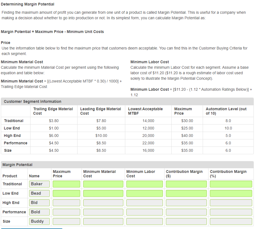Click Minimum Labor Cost field for Low End
The height and width of the screenshot is (229, 256).
pyautogui.click(x=144, y=193)
